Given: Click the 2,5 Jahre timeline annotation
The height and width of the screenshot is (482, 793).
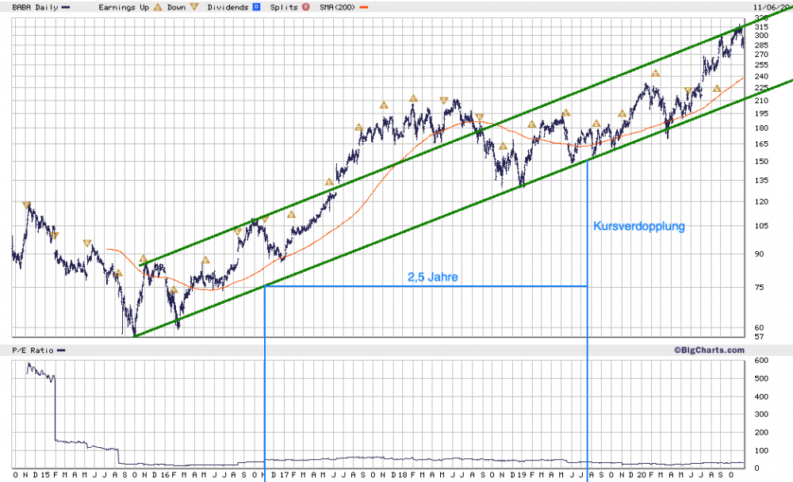Looking at the screenshot, I should 433,277.
